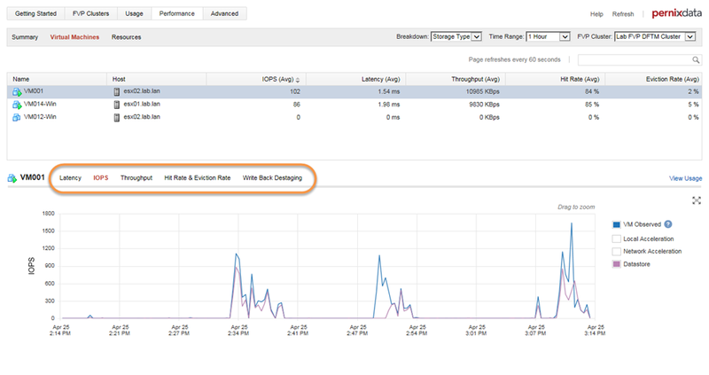Click the search input field
The height and width of the screenshot is (375, 709).
click(x=635, y=59)
